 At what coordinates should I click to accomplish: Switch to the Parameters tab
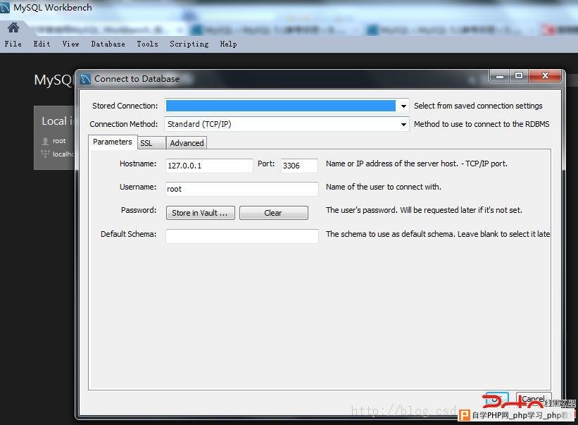pos(113,142)
